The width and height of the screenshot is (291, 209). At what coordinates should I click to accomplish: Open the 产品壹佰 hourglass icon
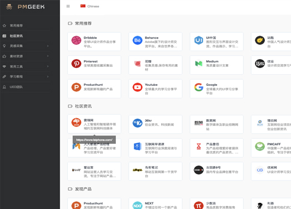tap(199, 147)
